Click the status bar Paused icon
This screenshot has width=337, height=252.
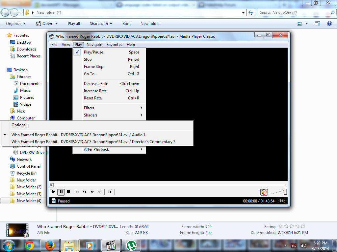(x=54, y=201)
